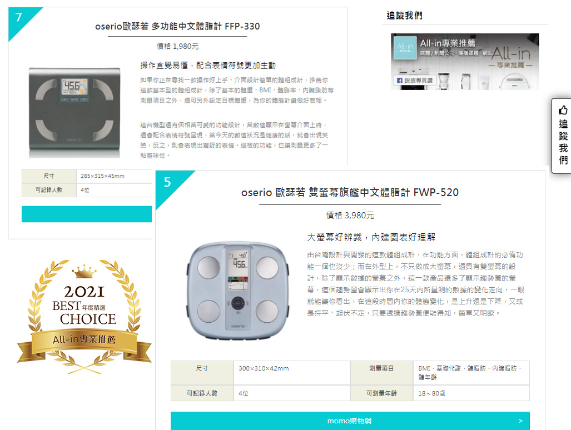Open the 2021 Best Choice award badge
This screenshot has width=571, height=430.
[x=84, y=317]
